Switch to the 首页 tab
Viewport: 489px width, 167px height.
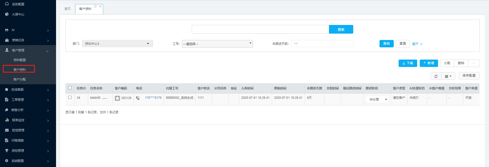(x=67, y=9)
